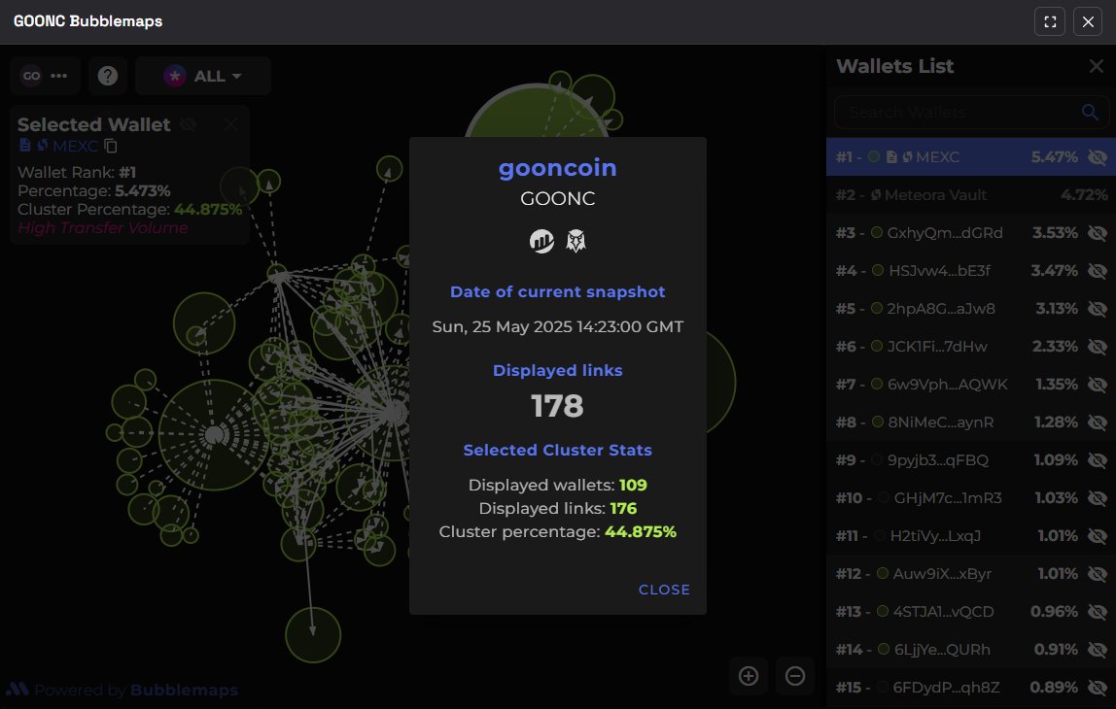
Task: Select wallet #12 Auw9iX...xByr
Action: tap(971, 574)
